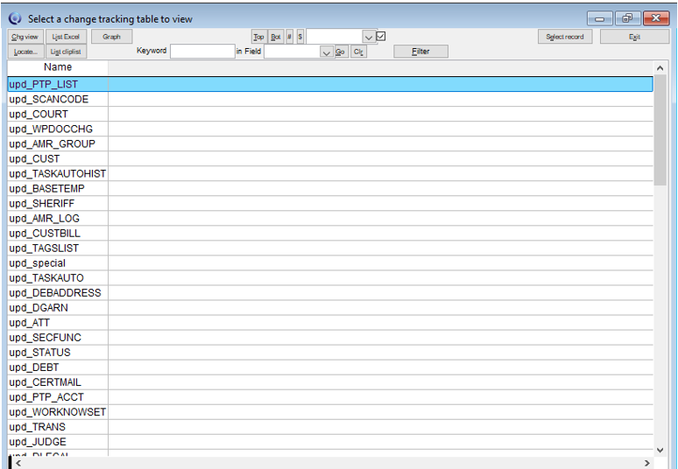Screen dimensions: 678x469
Task: Click the # toolbar button
Action: [290, 37]
